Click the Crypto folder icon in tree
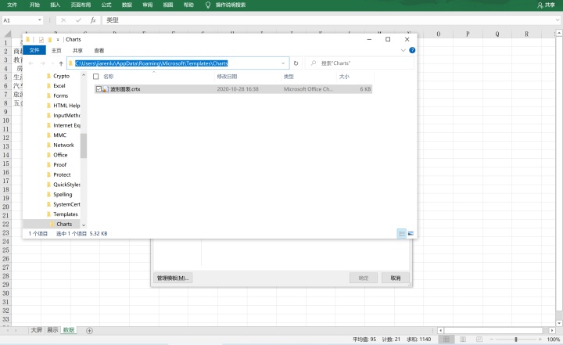Viewport: 563px width, 345px height. 48,76
